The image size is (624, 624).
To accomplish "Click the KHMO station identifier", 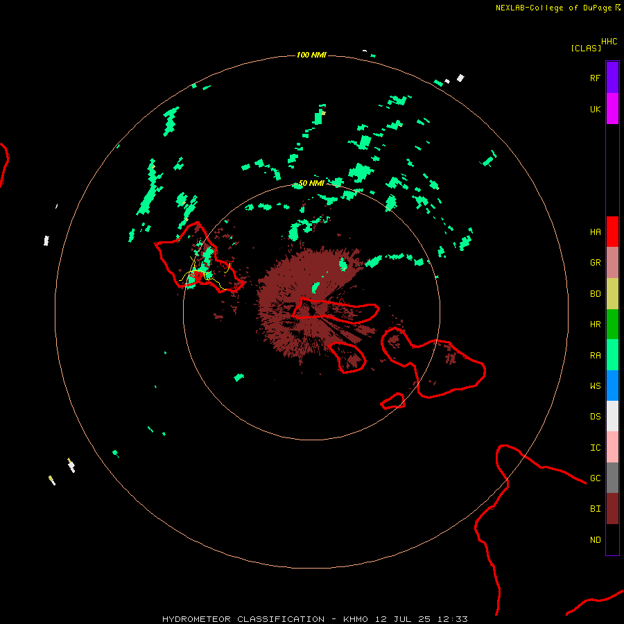I will (356, 619).
